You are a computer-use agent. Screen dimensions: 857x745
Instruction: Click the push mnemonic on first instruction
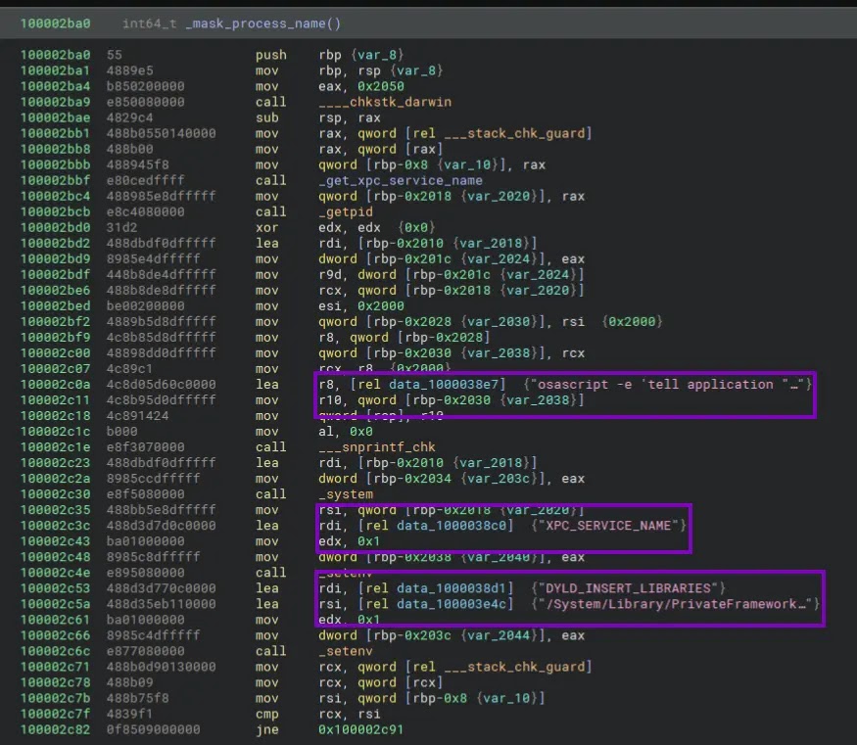[270, 55]
